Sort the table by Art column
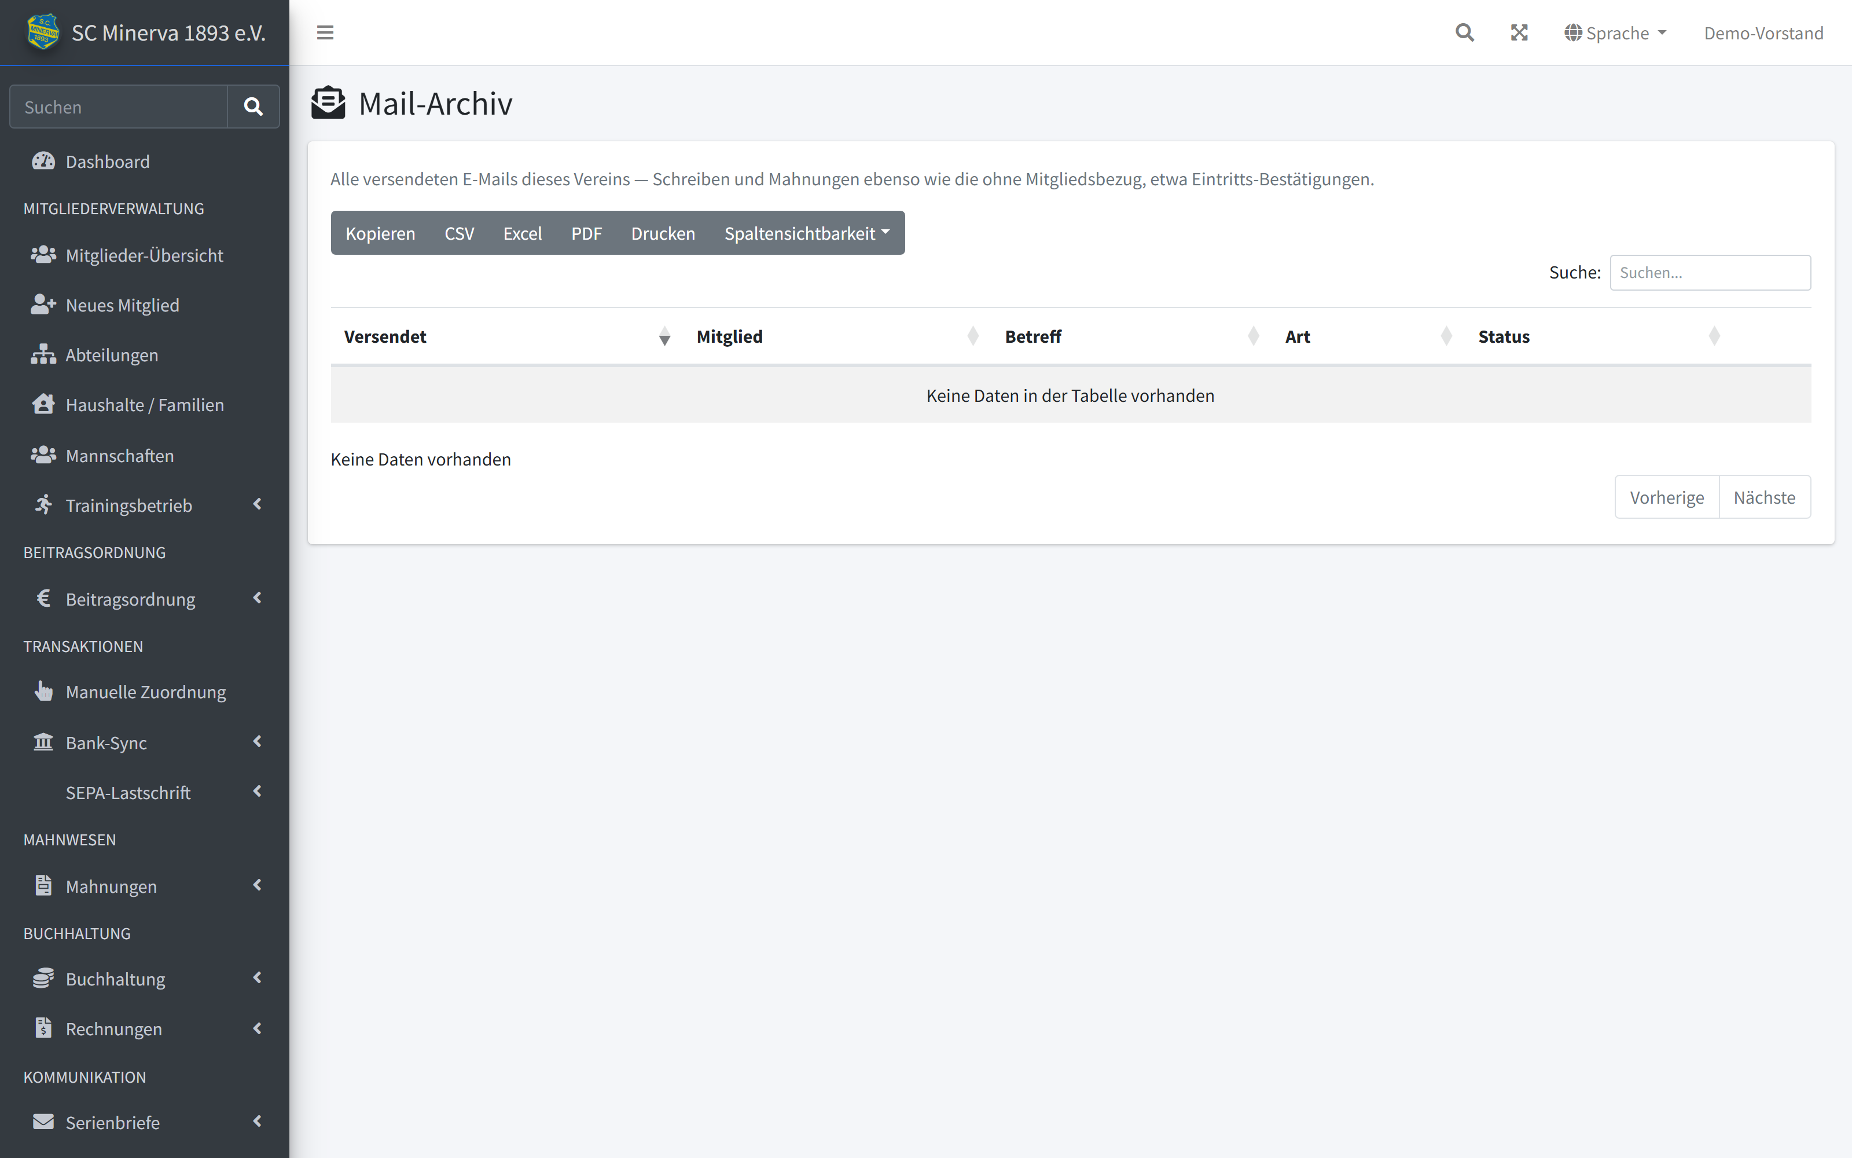 click(1368, 336)
